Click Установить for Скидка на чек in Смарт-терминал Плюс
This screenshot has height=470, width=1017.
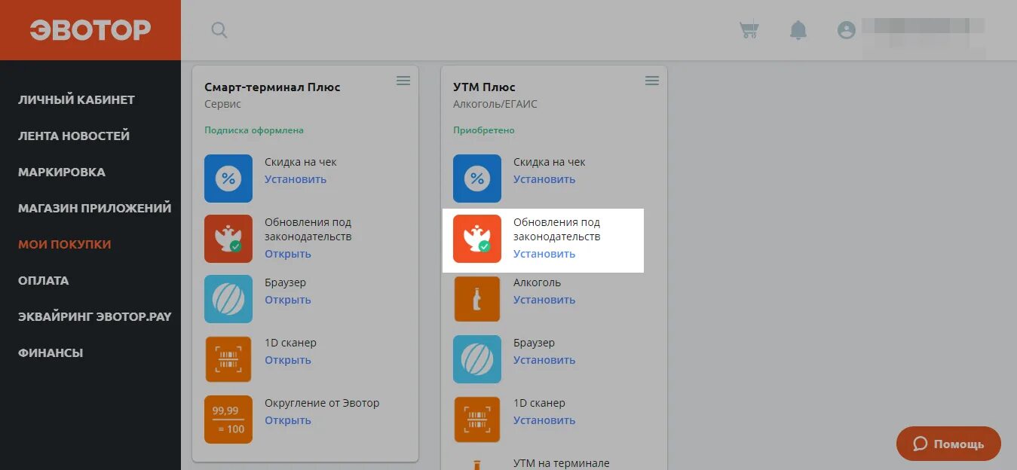coord(296,179)
